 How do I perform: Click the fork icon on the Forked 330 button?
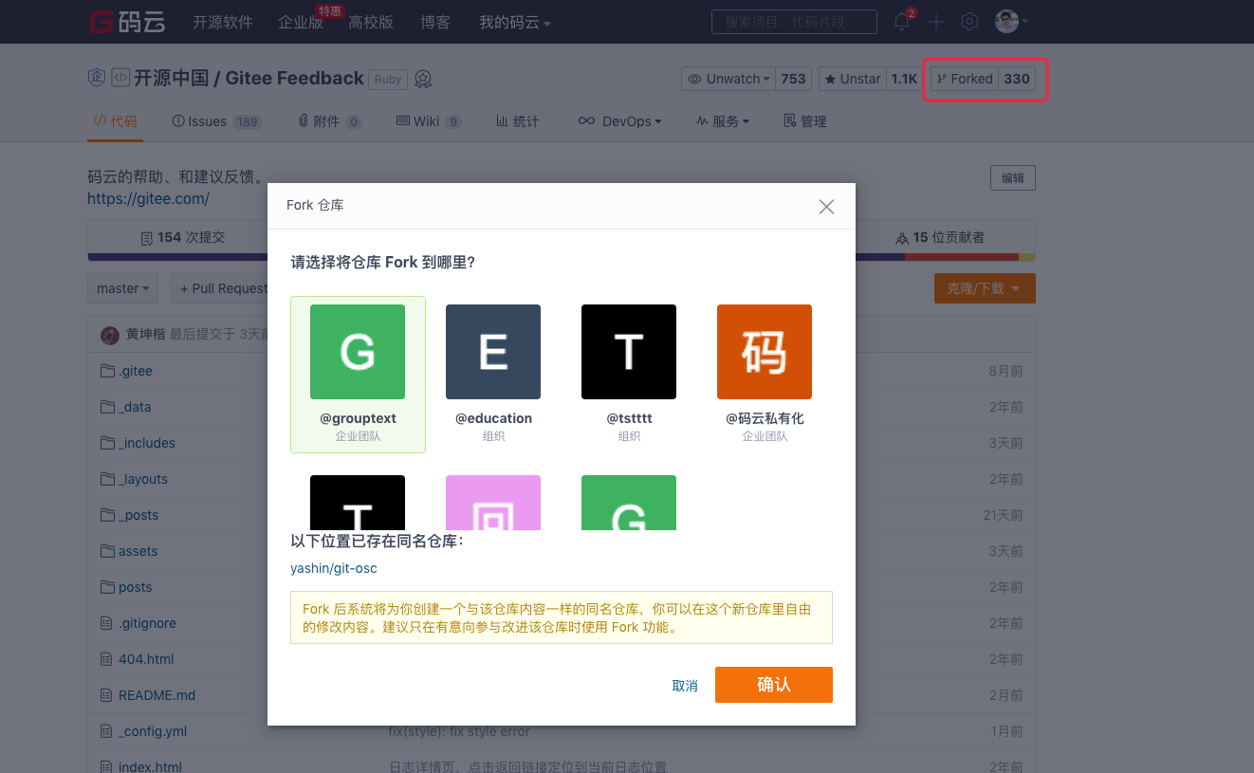(940, 79)
